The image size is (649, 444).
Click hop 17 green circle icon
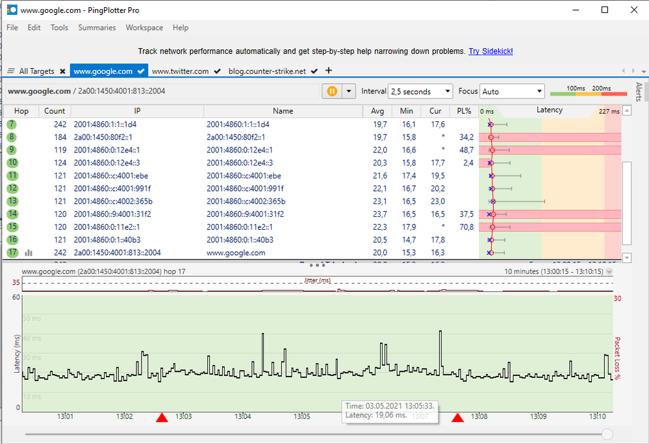(x=12, y=252)
